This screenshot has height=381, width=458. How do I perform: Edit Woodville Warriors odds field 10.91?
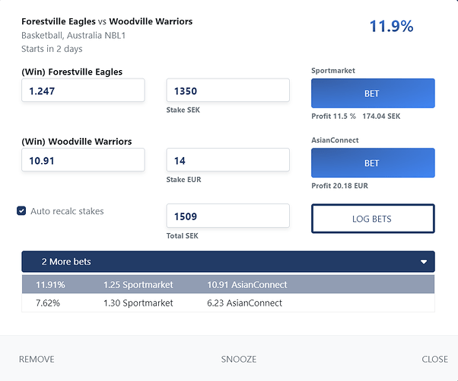pos(83,160)
